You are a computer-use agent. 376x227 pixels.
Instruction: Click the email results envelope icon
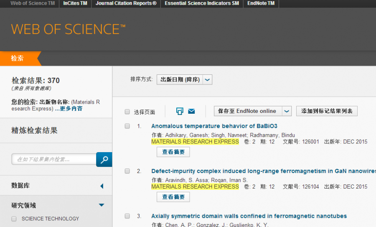[x=191, y=111]
